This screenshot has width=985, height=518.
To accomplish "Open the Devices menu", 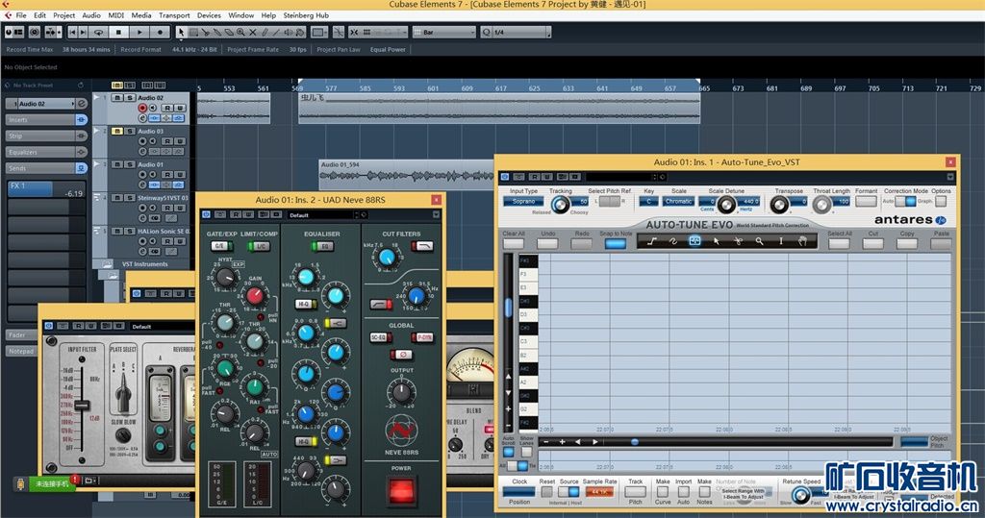I will point(209,15).
